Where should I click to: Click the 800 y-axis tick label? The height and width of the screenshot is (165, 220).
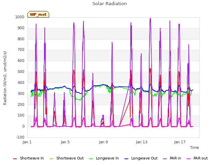21,39
